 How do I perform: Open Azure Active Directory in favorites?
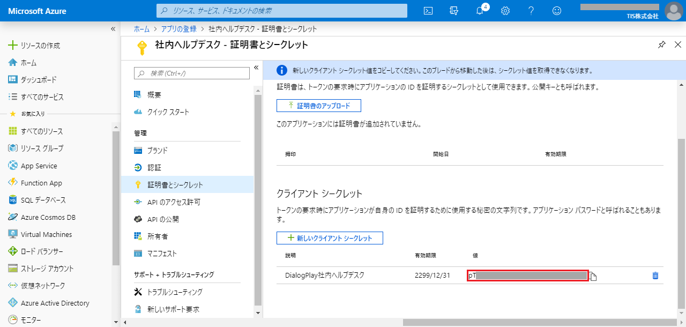pos(48,303)
